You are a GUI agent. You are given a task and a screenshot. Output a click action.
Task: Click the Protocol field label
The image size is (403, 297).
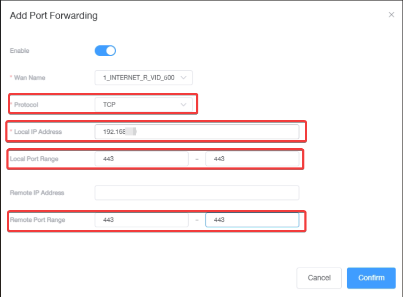tap(26, 105)
